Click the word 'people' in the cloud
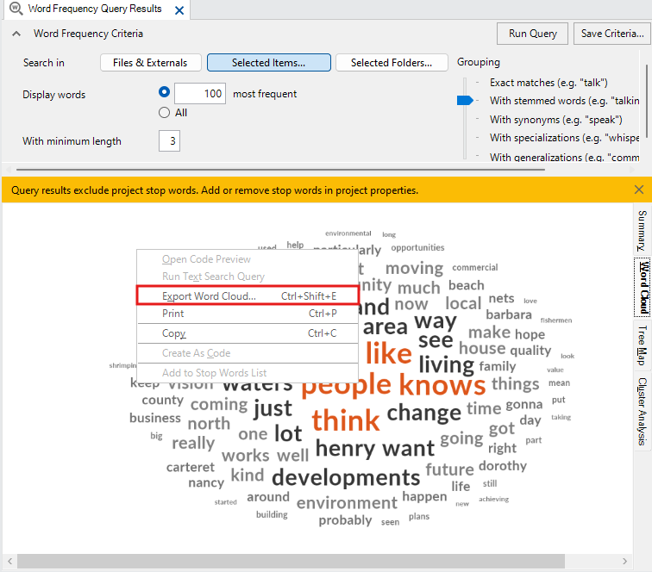The width and height of the screenshot is (652, 572). 346,385
